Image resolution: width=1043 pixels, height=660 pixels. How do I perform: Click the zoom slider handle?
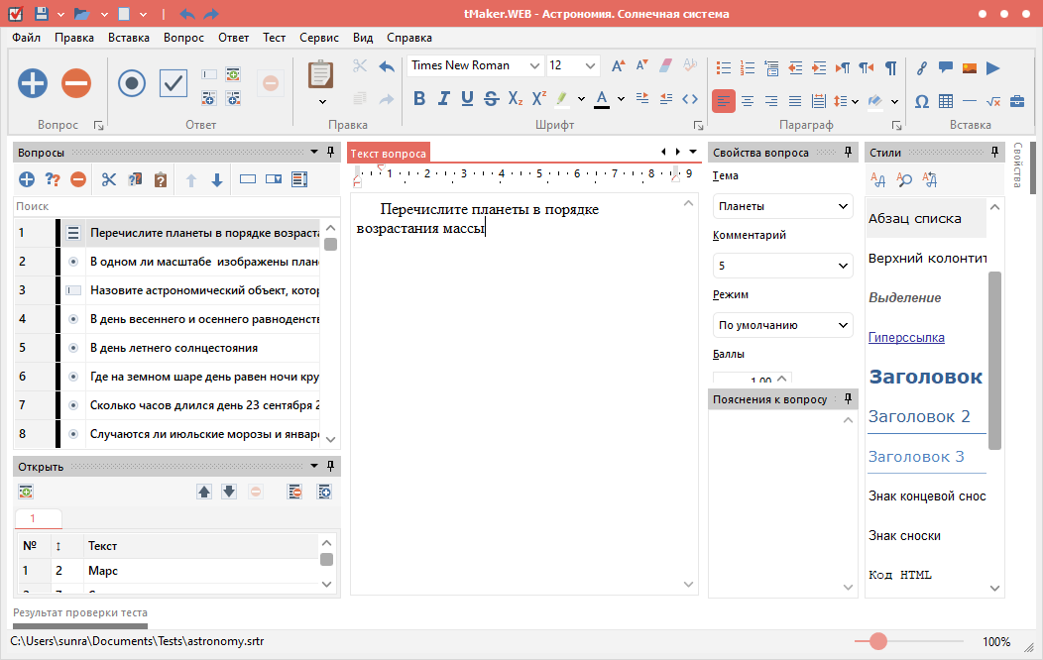(878, 641)
